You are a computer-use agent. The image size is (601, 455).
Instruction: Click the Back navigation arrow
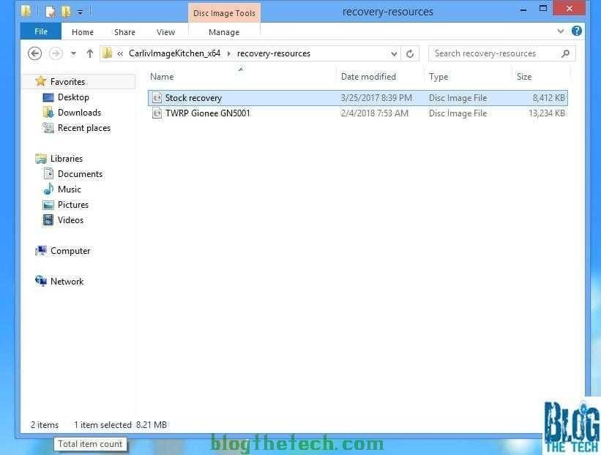(x=34, y=53)
